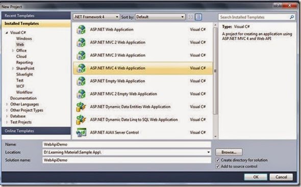Click the template list vertical scrollbar thumb

(215, 71)
